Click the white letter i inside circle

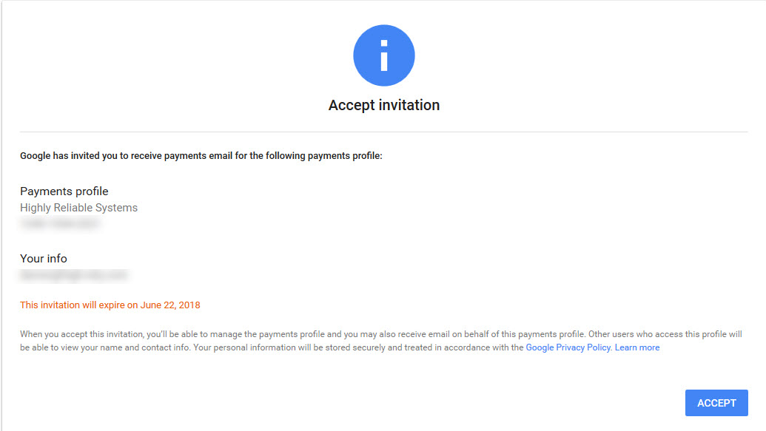pos(384,55)
